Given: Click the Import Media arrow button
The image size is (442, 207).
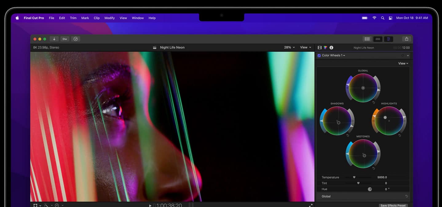Looking at the screenshot, I should click(54, 39).
